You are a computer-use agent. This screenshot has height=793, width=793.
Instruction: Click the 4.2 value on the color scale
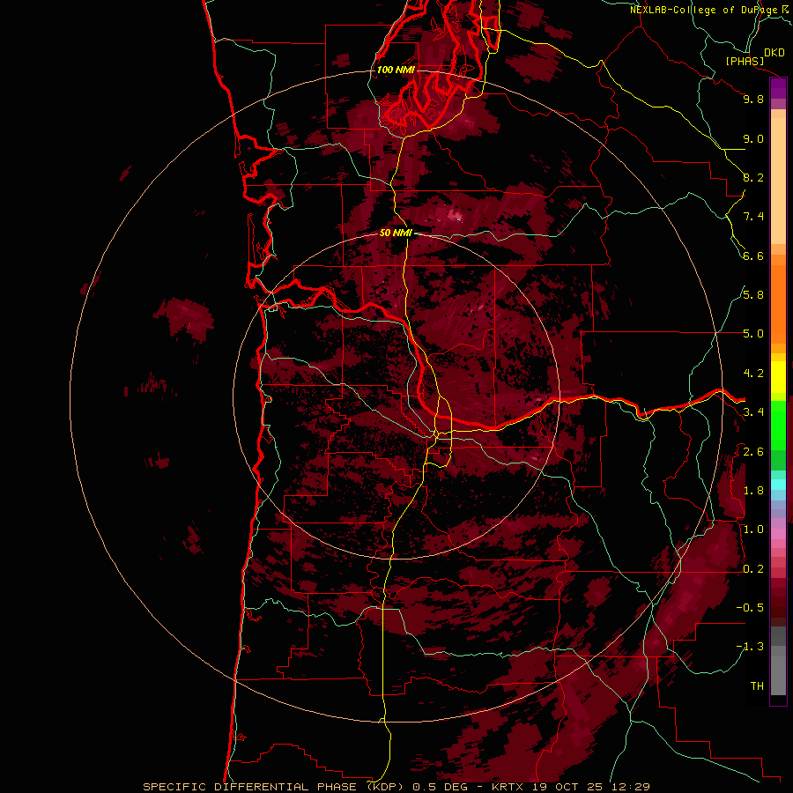tap(753, 374)
